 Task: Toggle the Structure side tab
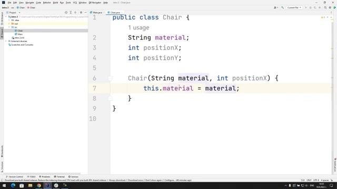(2, 167)
